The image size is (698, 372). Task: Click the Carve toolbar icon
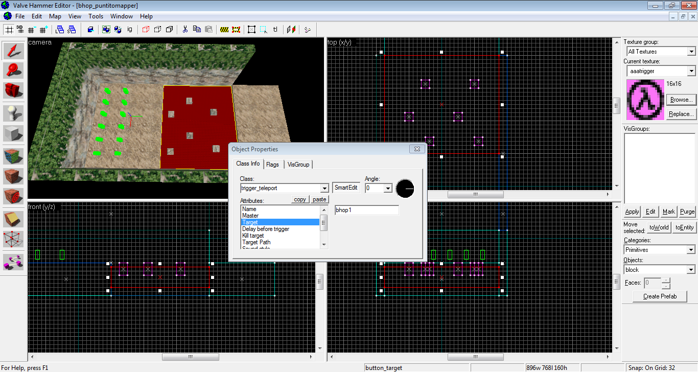pyautogui.click(x=91, y=30)
